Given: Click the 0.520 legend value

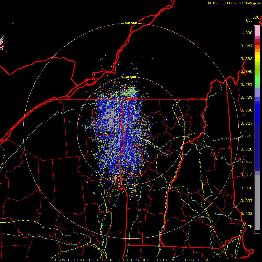Looking at the screenshot, I should coord(247,149).
